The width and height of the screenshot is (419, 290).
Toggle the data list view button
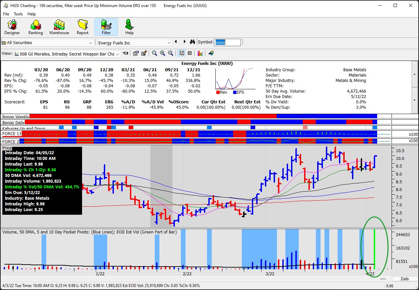pyautogui.click(x=190, y=53)
